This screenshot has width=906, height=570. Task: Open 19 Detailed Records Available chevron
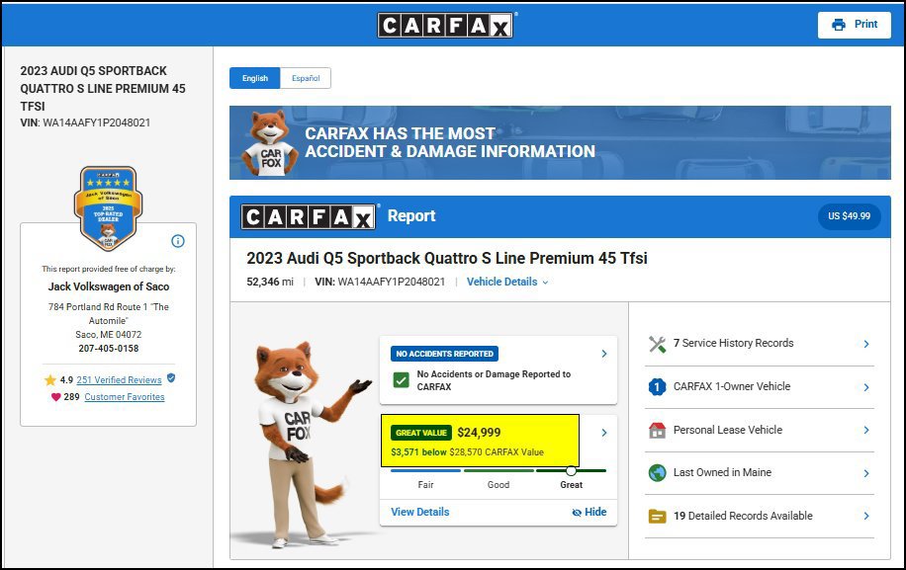pyautogui.click(x=866, y=516)
